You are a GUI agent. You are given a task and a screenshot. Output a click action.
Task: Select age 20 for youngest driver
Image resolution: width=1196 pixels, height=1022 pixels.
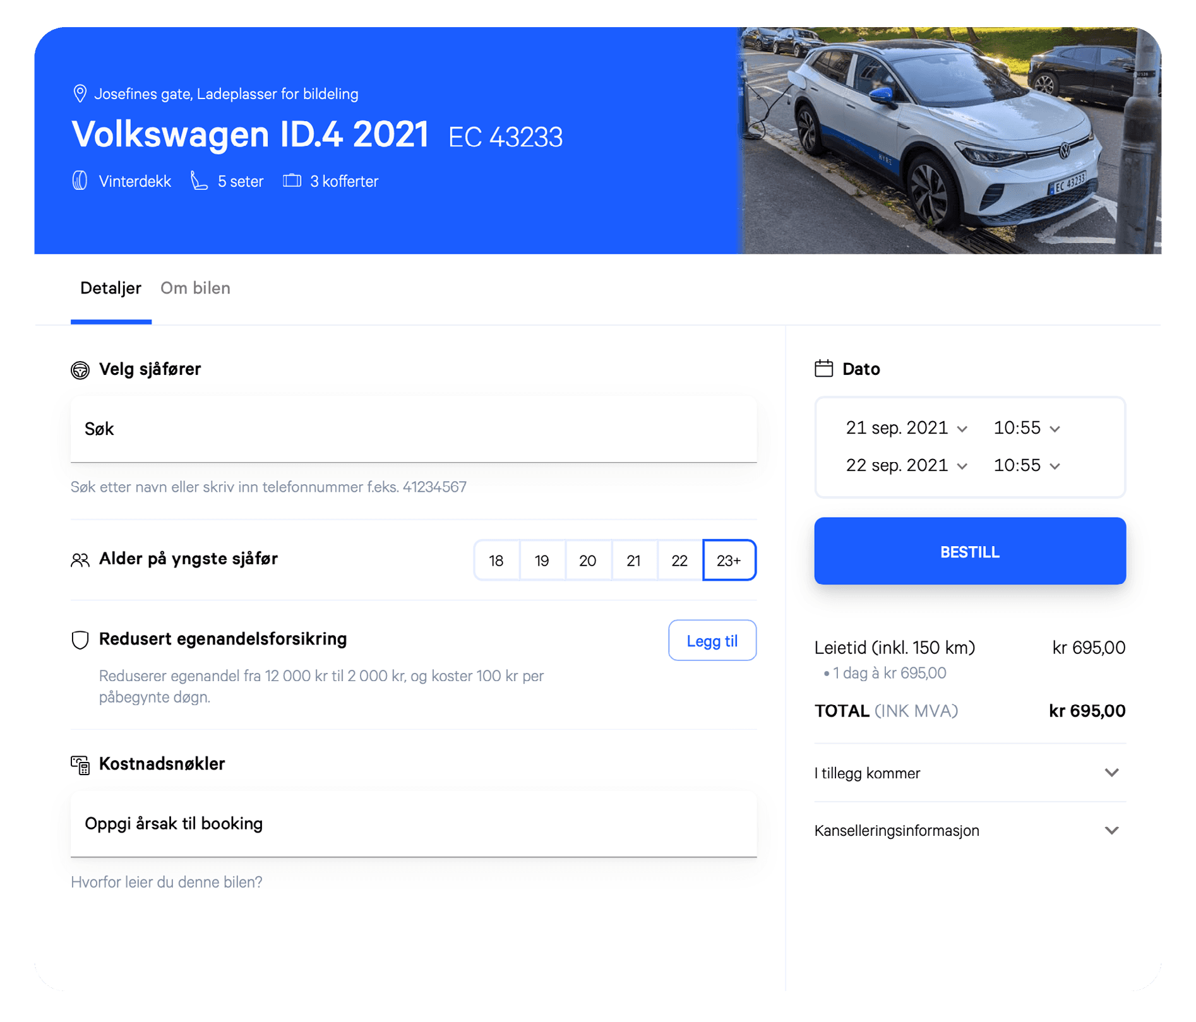coord(587,560)
